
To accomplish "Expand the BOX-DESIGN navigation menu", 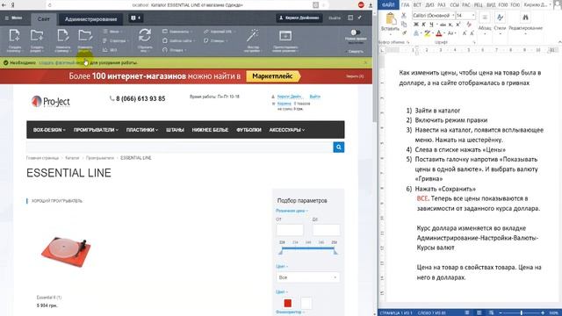I will (49, 130).
